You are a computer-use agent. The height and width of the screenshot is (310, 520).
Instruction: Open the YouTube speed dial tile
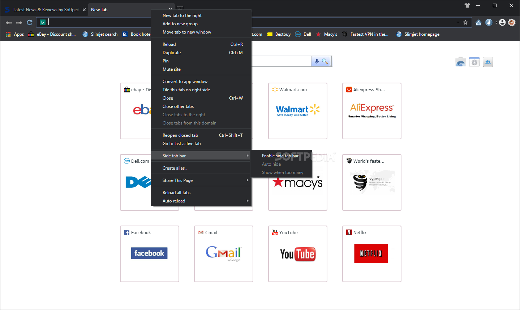pyautogui.click(x=298, y=254)
